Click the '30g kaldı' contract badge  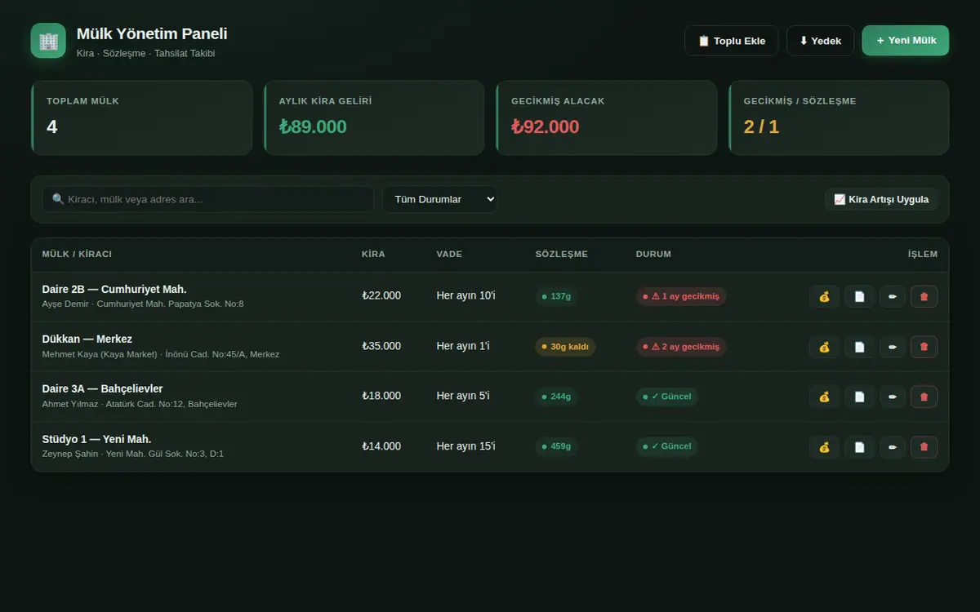pos(565,347)
